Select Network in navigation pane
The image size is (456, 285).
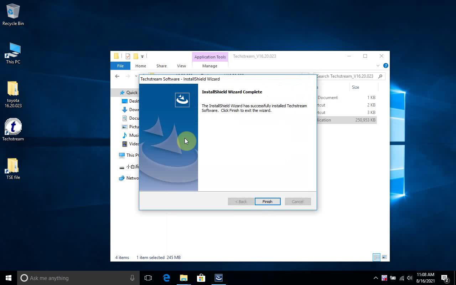(x=129, y=178)
